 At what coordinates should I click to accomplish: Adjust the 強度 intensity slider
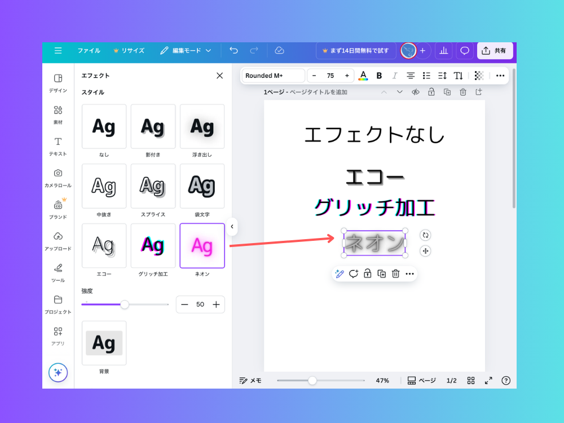125,304
